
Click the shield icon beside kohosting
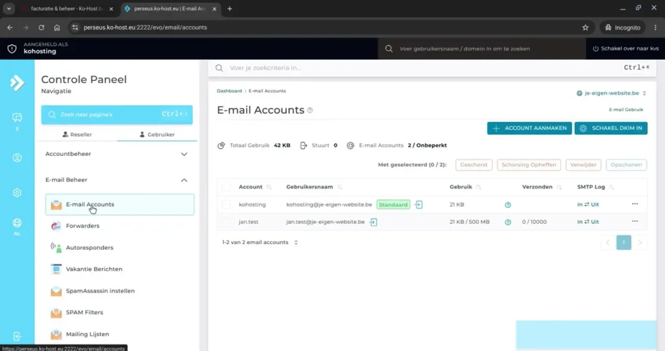coord(12,48)
